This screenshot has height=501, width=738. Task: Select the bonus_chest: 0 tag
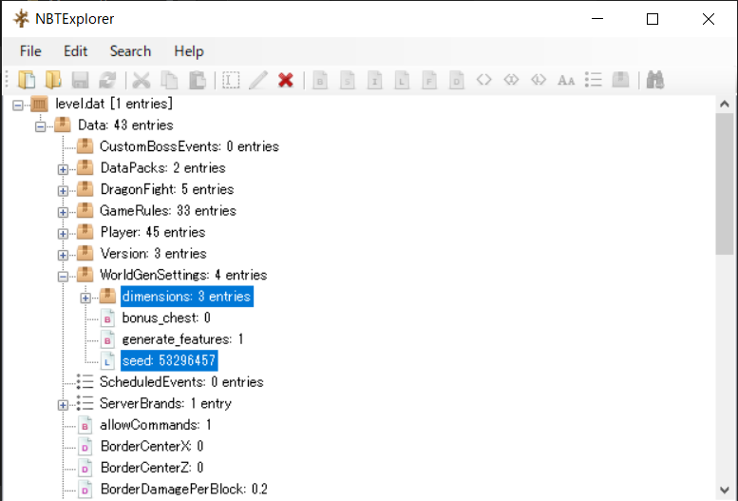click(x=166, y=318)
